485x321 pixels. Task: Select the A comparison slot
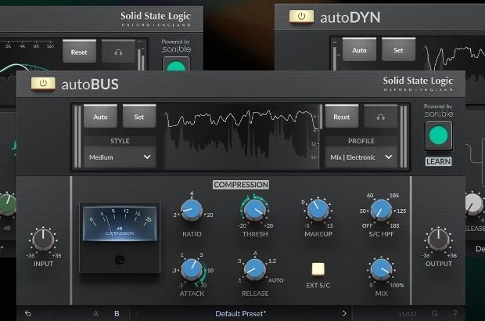click(x=96, y=314)
